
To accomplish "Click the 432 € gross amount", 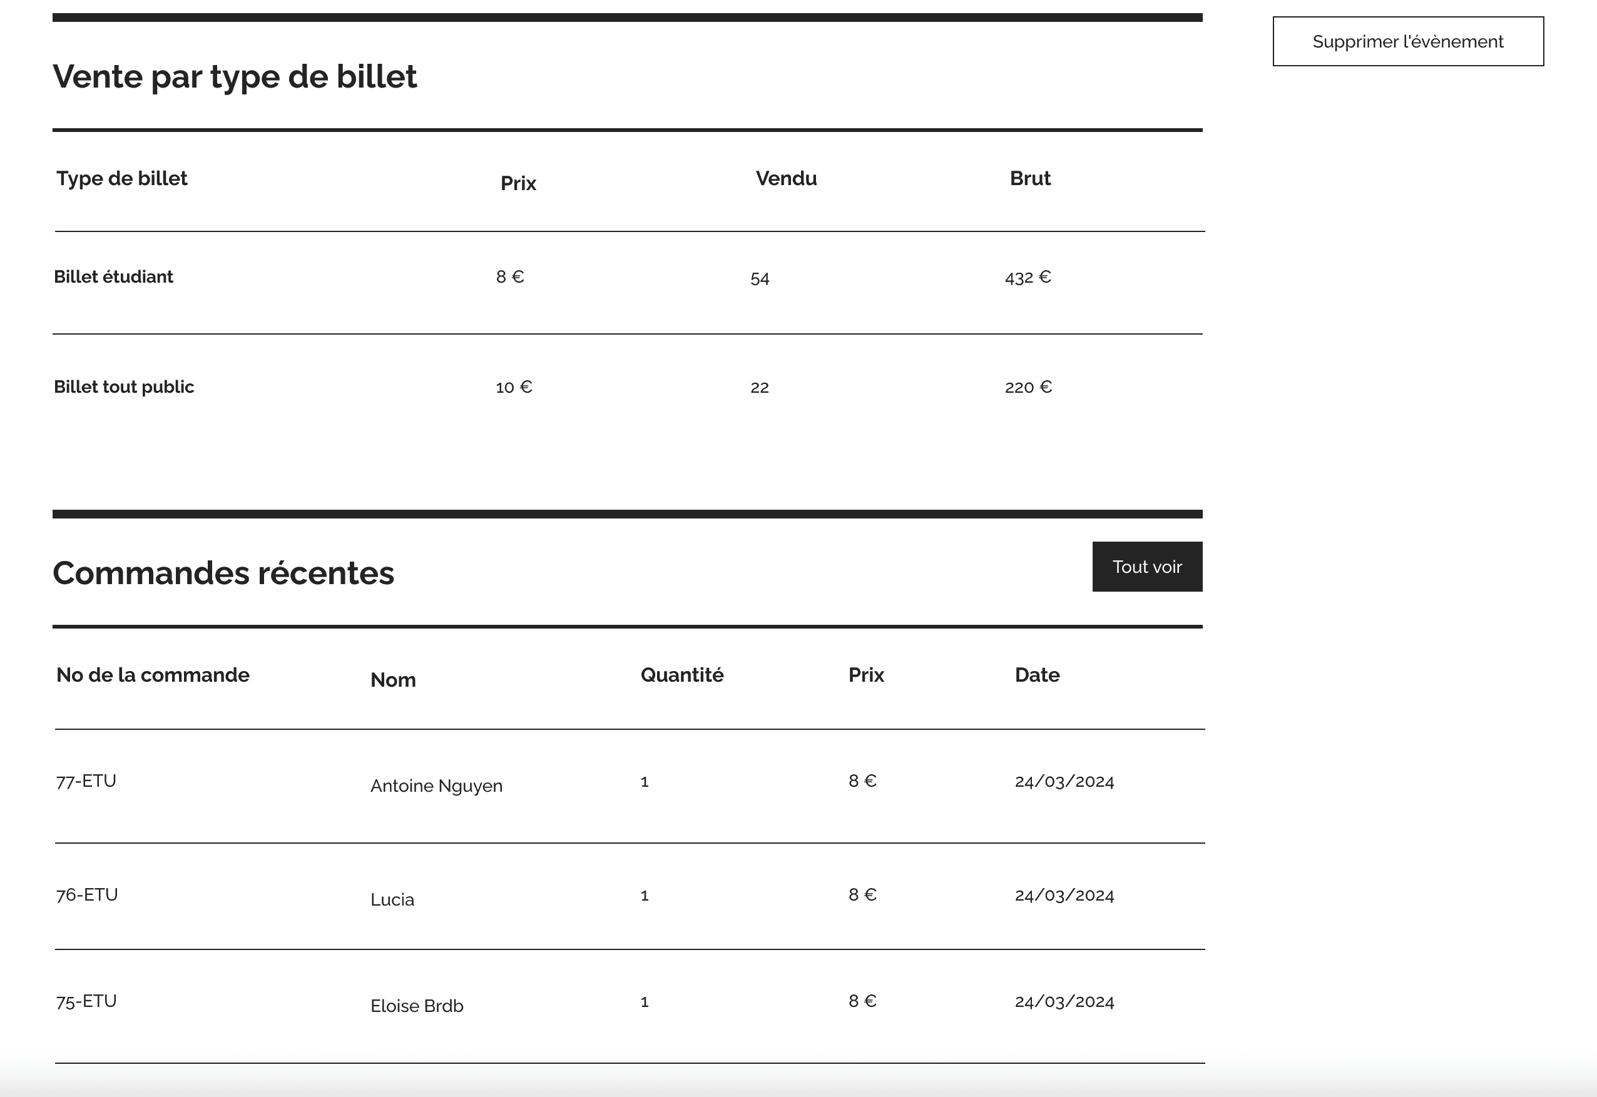I will [1028, 277].
